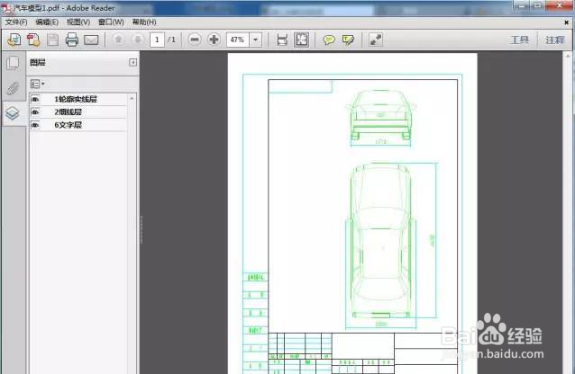Open the 窗口(W) menu
Viewport: 575px width, 374px height.
pos(111,22)
